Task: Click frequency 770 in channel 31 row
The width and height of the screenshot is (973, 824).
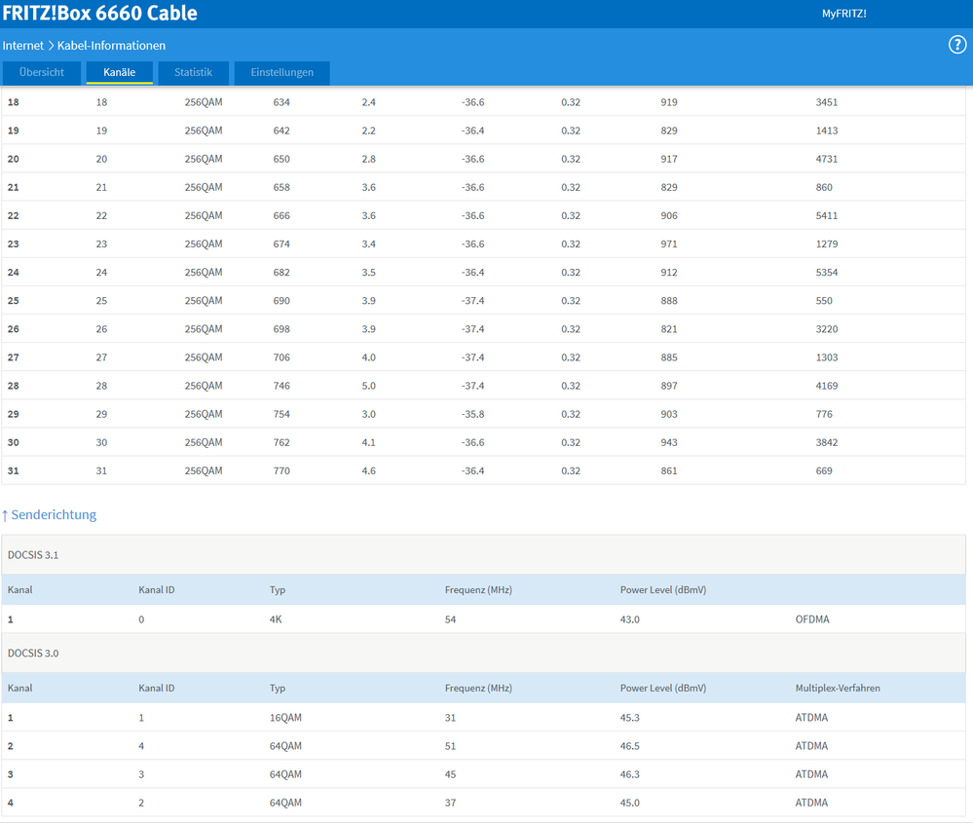Action: tap(281, 471)
